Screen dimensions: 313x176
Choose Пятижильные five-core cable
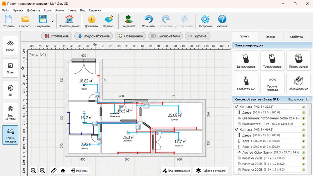pyautogui.click(x=298, y=60)
